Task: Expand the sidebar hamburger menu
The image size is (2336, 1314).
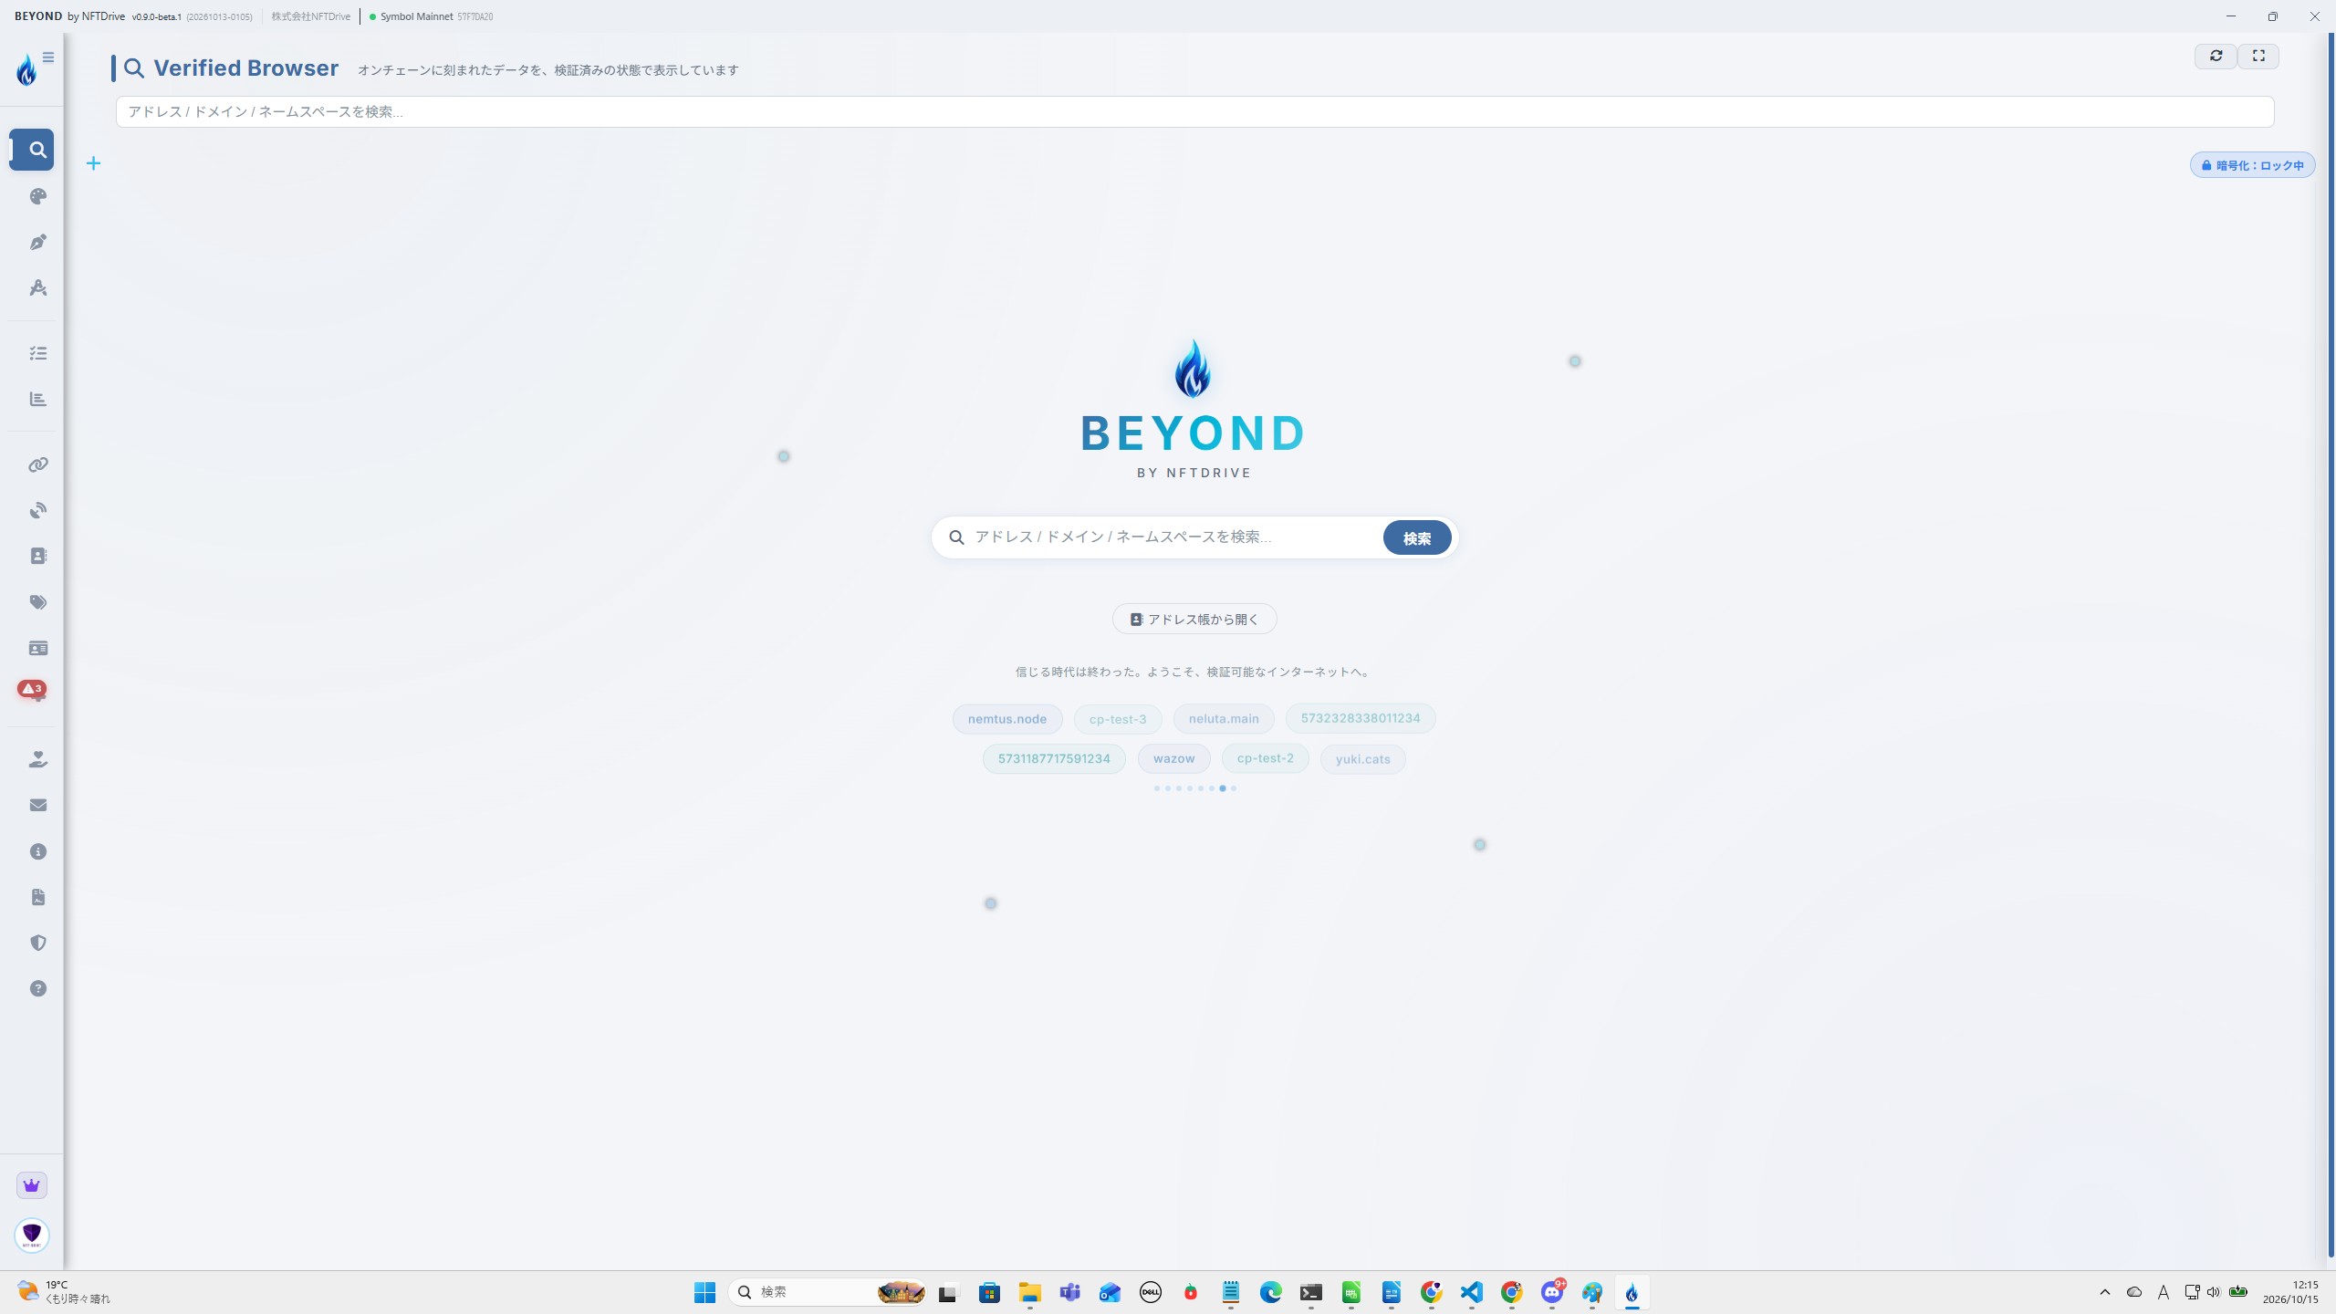Action: (x=48, y=57)
